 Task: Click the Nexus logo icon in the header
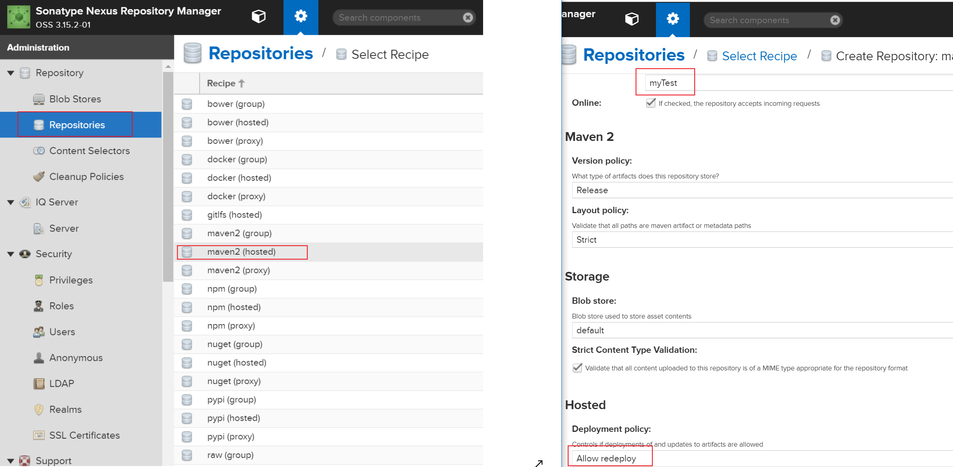click(19, 17)
